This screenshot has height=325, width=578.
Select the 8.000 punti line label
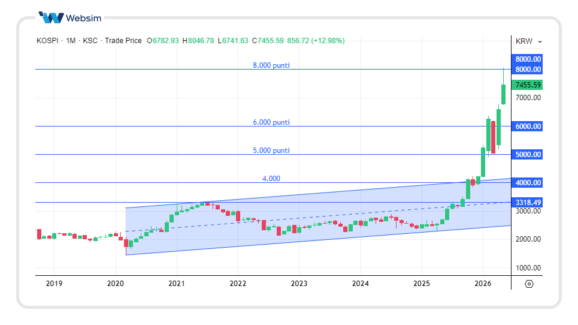click(x=271, y=65)
